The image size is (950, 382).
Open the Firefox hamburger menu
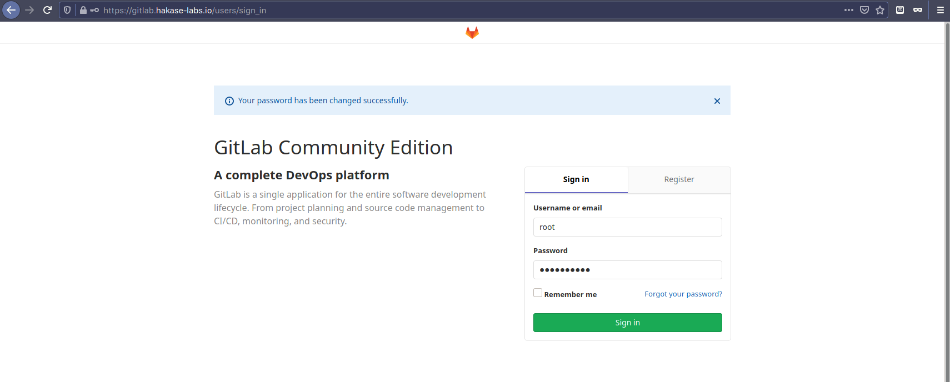(941, 10)
